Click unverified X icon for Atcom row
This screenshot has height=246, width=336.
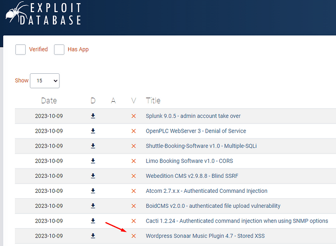point(133,191)
